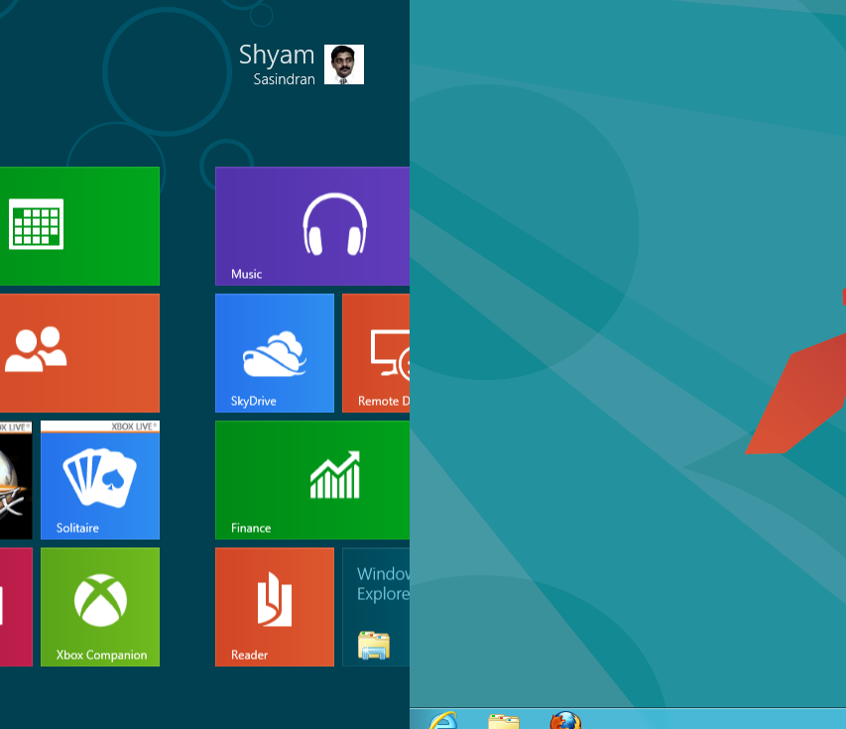
Task: Open Internet Explorer from the taskbar
Action: (x=443, y=721)
